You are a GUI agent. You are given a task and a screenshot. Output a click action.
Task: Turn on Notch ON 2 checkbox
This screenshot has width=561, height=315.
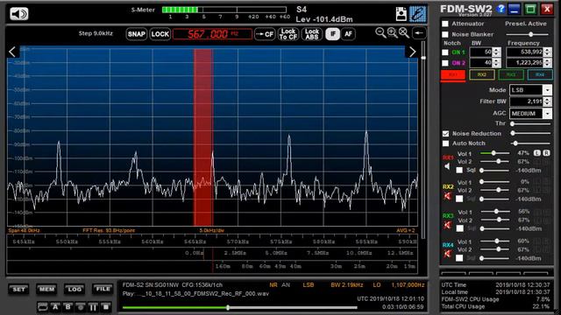click(x=445, y=63)
